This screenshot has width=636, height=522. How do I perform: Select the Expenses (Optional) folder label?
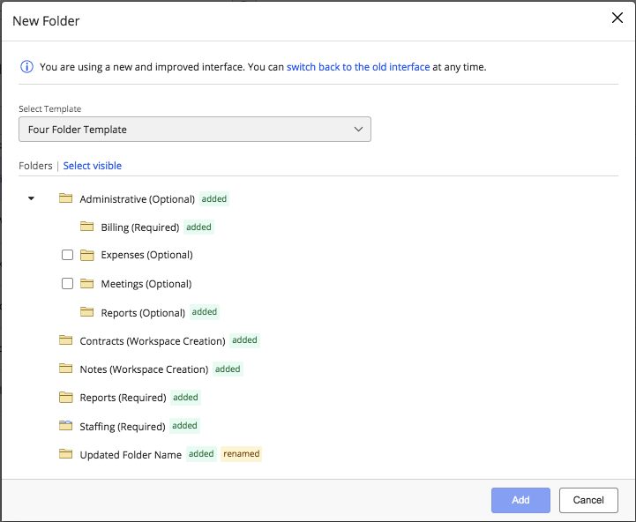[146, 255]
